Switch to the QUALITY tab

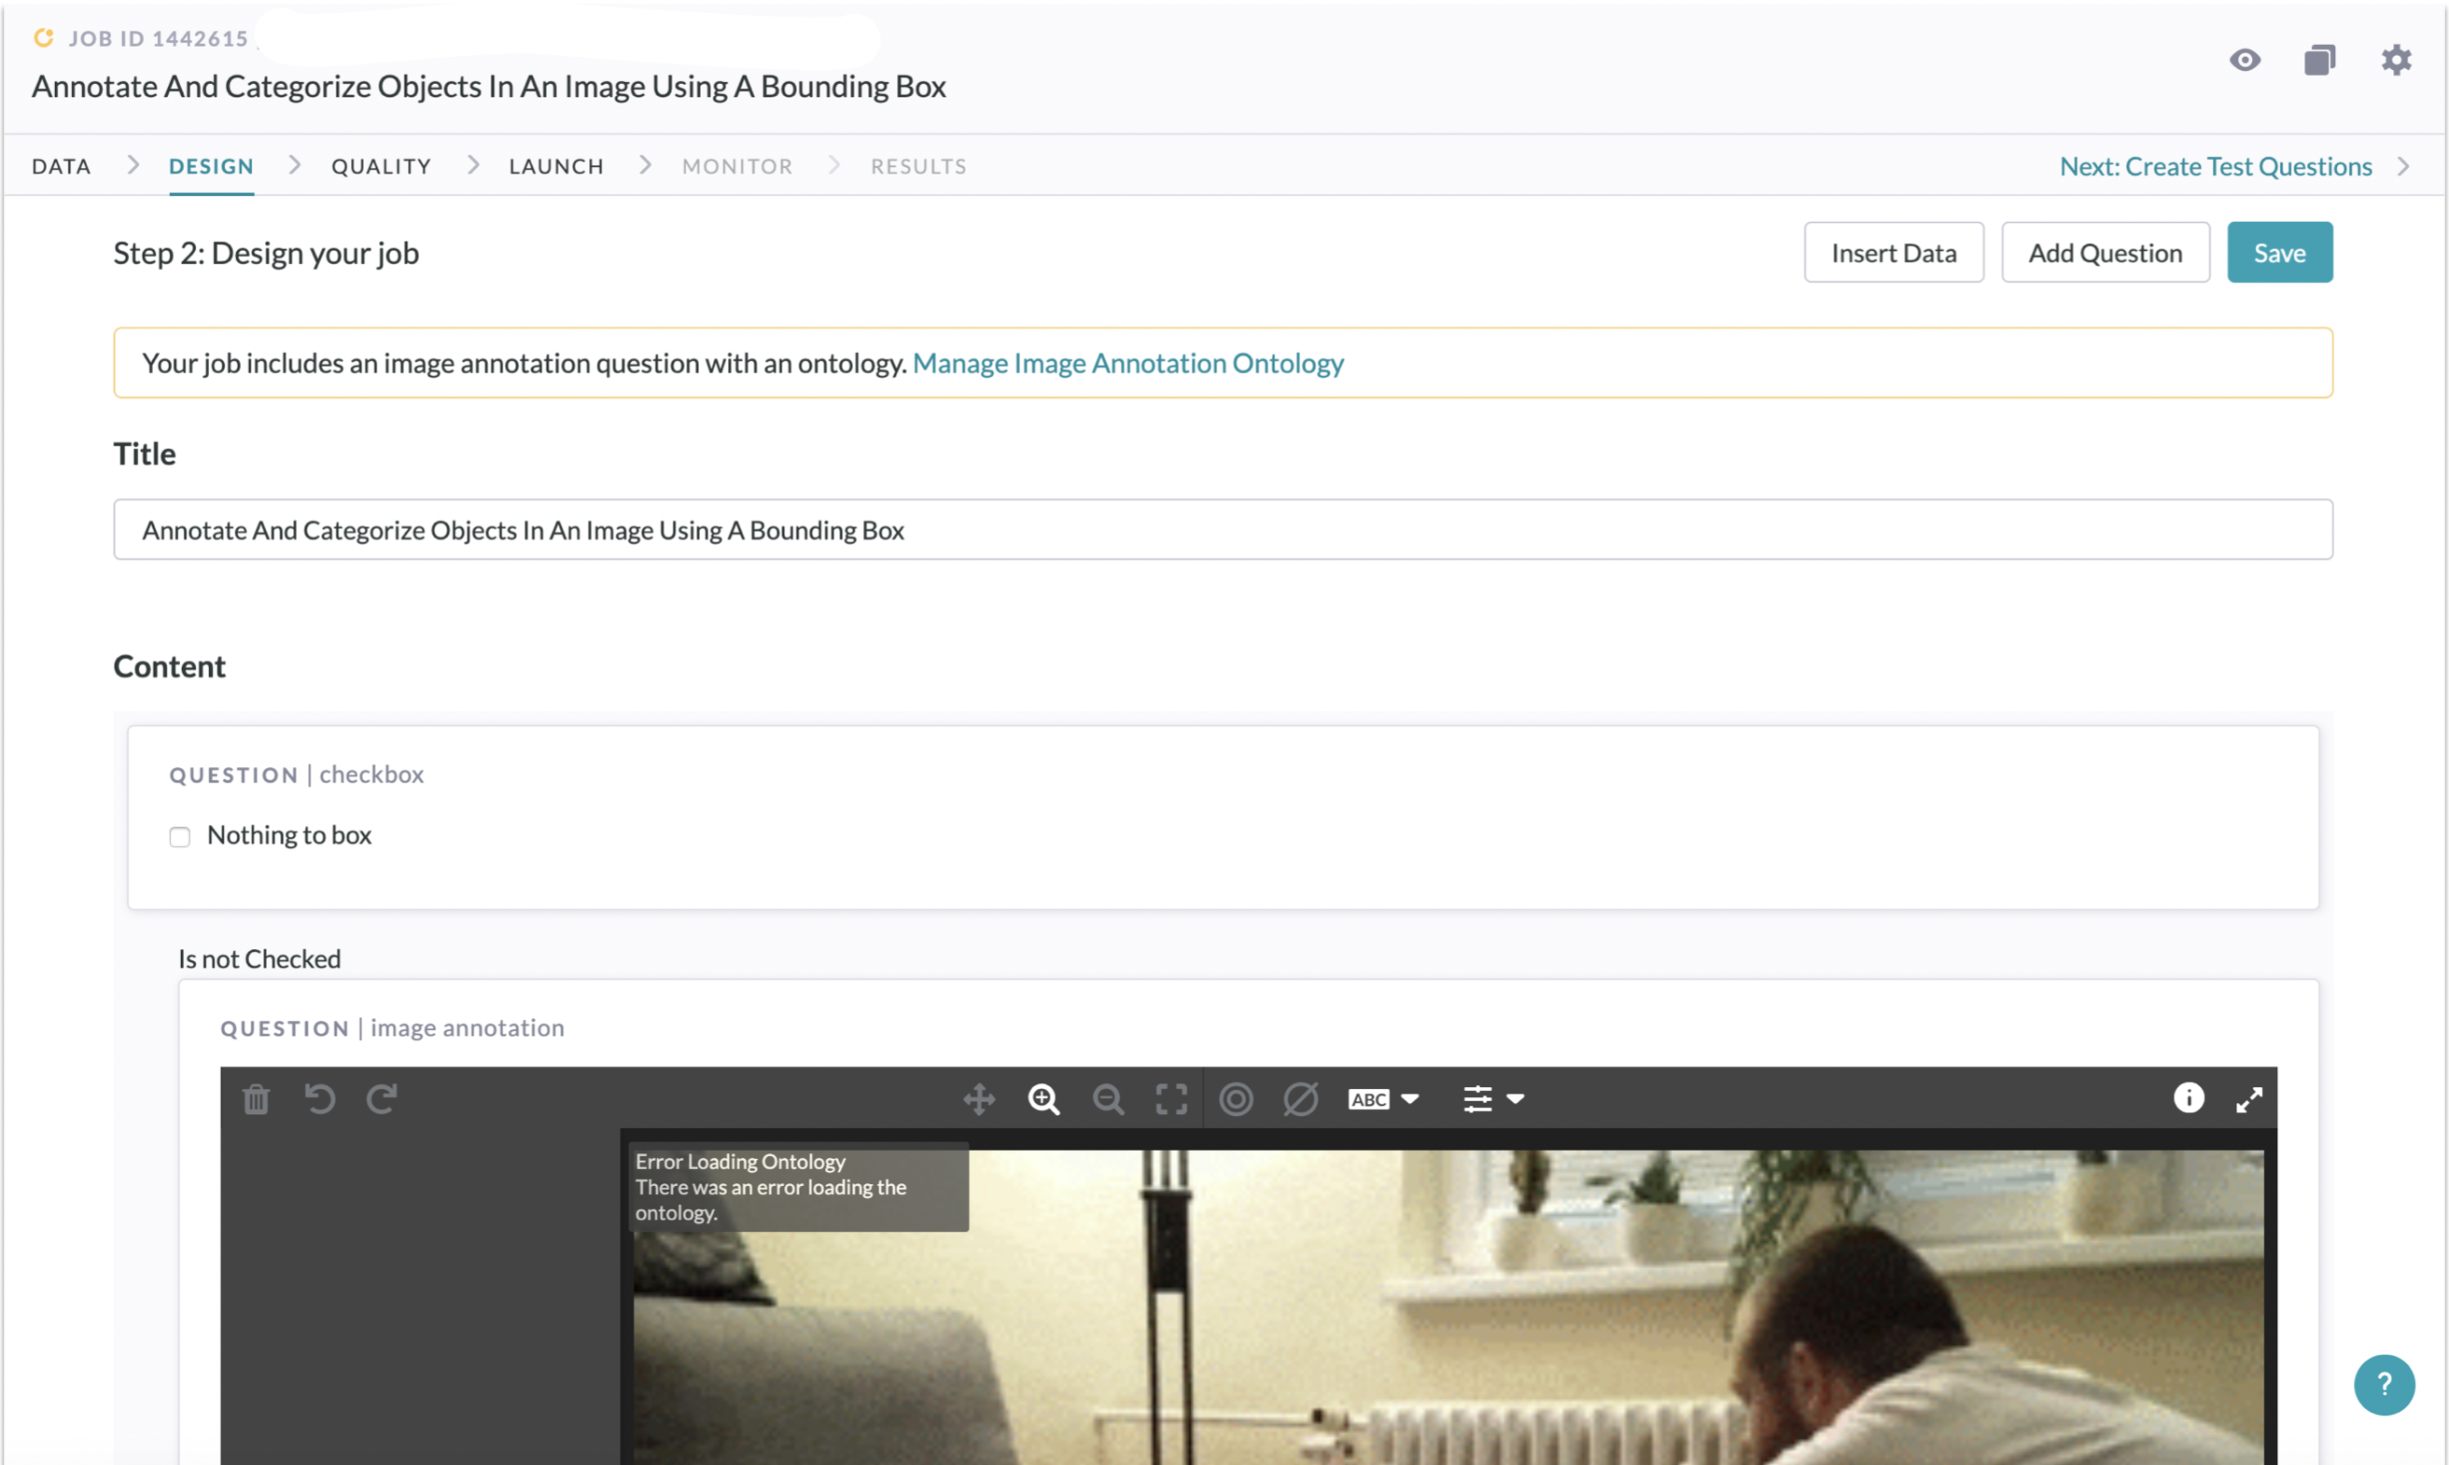coord(381,166)
